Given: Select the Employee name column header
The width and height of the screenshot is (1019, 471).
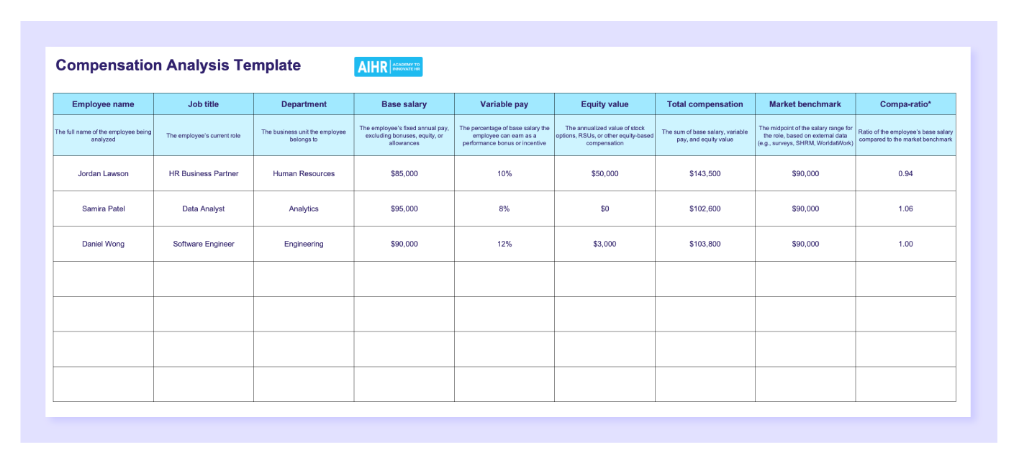Looking at the screenshot, I should coord(103,104).
